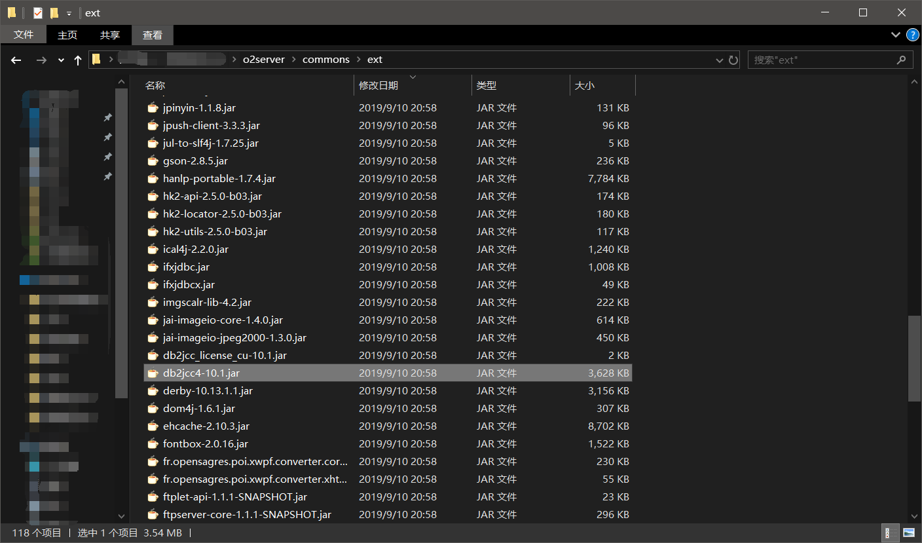The width and height of the screenshot is (922, 543).
Task: Open the 文件 menu tab
Action: 24,35
